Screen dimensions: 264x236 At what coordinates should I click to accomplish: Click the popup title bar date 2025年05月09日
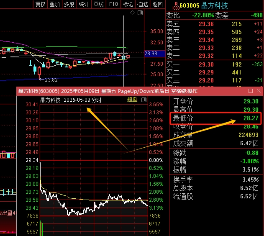(80, 91)
